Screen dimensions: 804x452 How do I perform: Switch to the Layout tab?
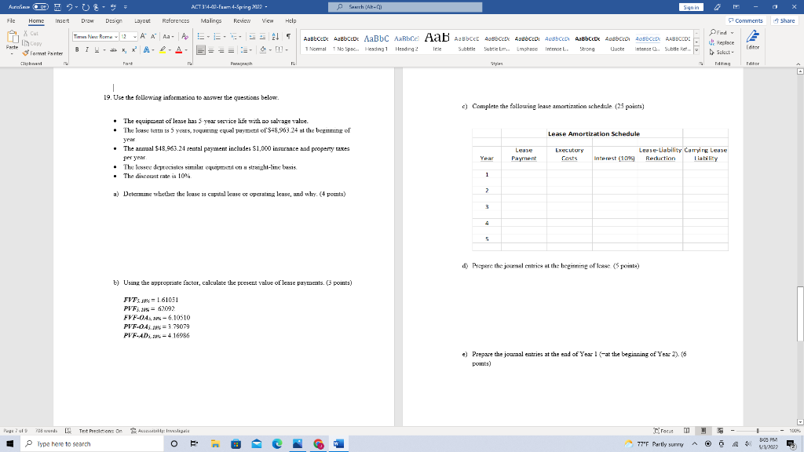[143, 21]
